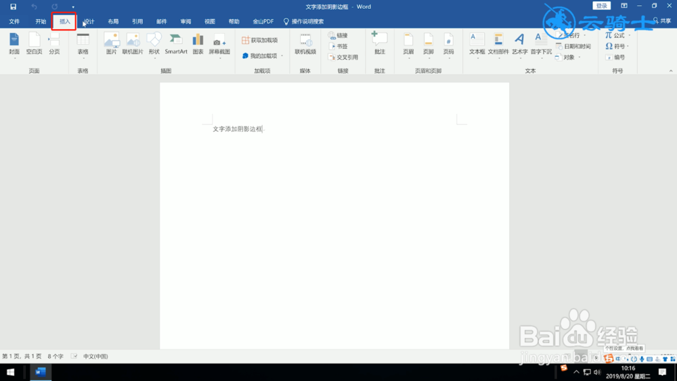The width and height of the screenshot is (677, 381).
Task: Insert a blank page with 空白页
Action: 34,44
